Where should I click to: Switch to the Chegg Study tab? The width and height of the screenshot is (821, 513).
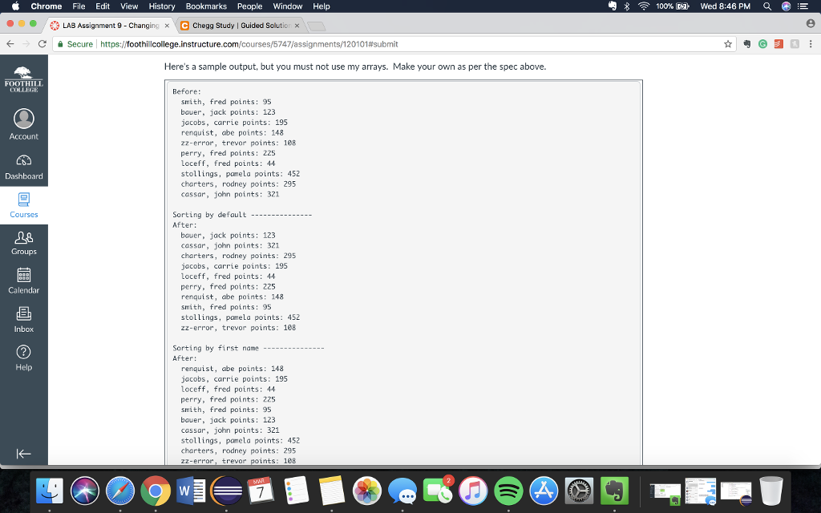236,25
